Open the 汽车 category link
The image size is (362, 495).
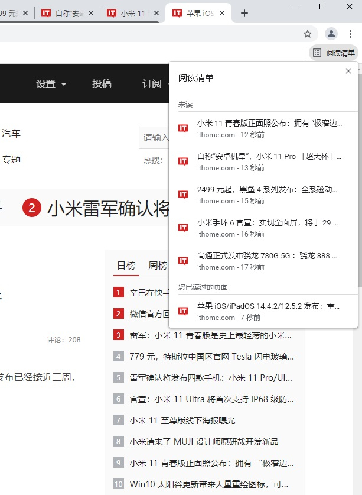(x=11, y=133)
